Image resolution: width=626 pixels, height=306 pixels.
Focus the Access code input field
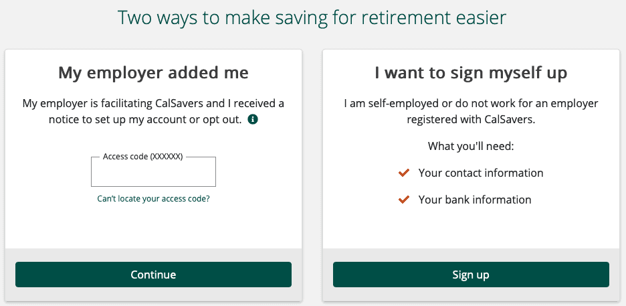tap(153, 174)
